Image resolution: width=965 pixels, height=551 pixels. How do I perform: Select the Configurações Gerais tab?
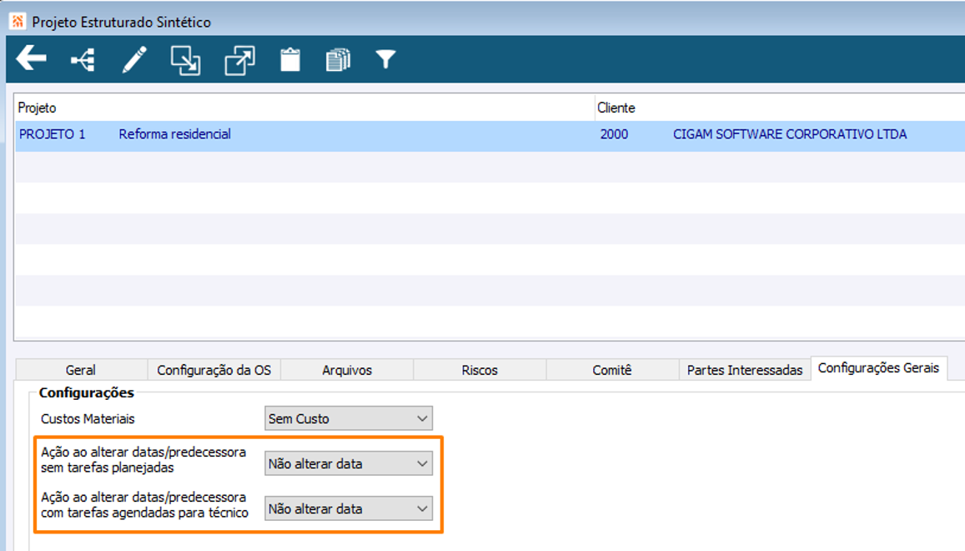[878, 368]
